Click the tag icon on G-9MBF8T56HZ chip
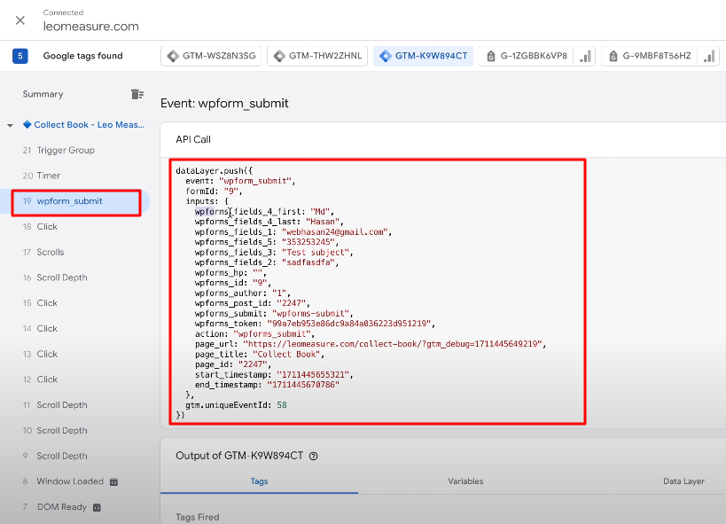 tap(613, 57)
